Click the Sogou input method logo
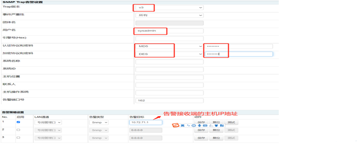This screenshot has height=144, width=357. [176, 125]
